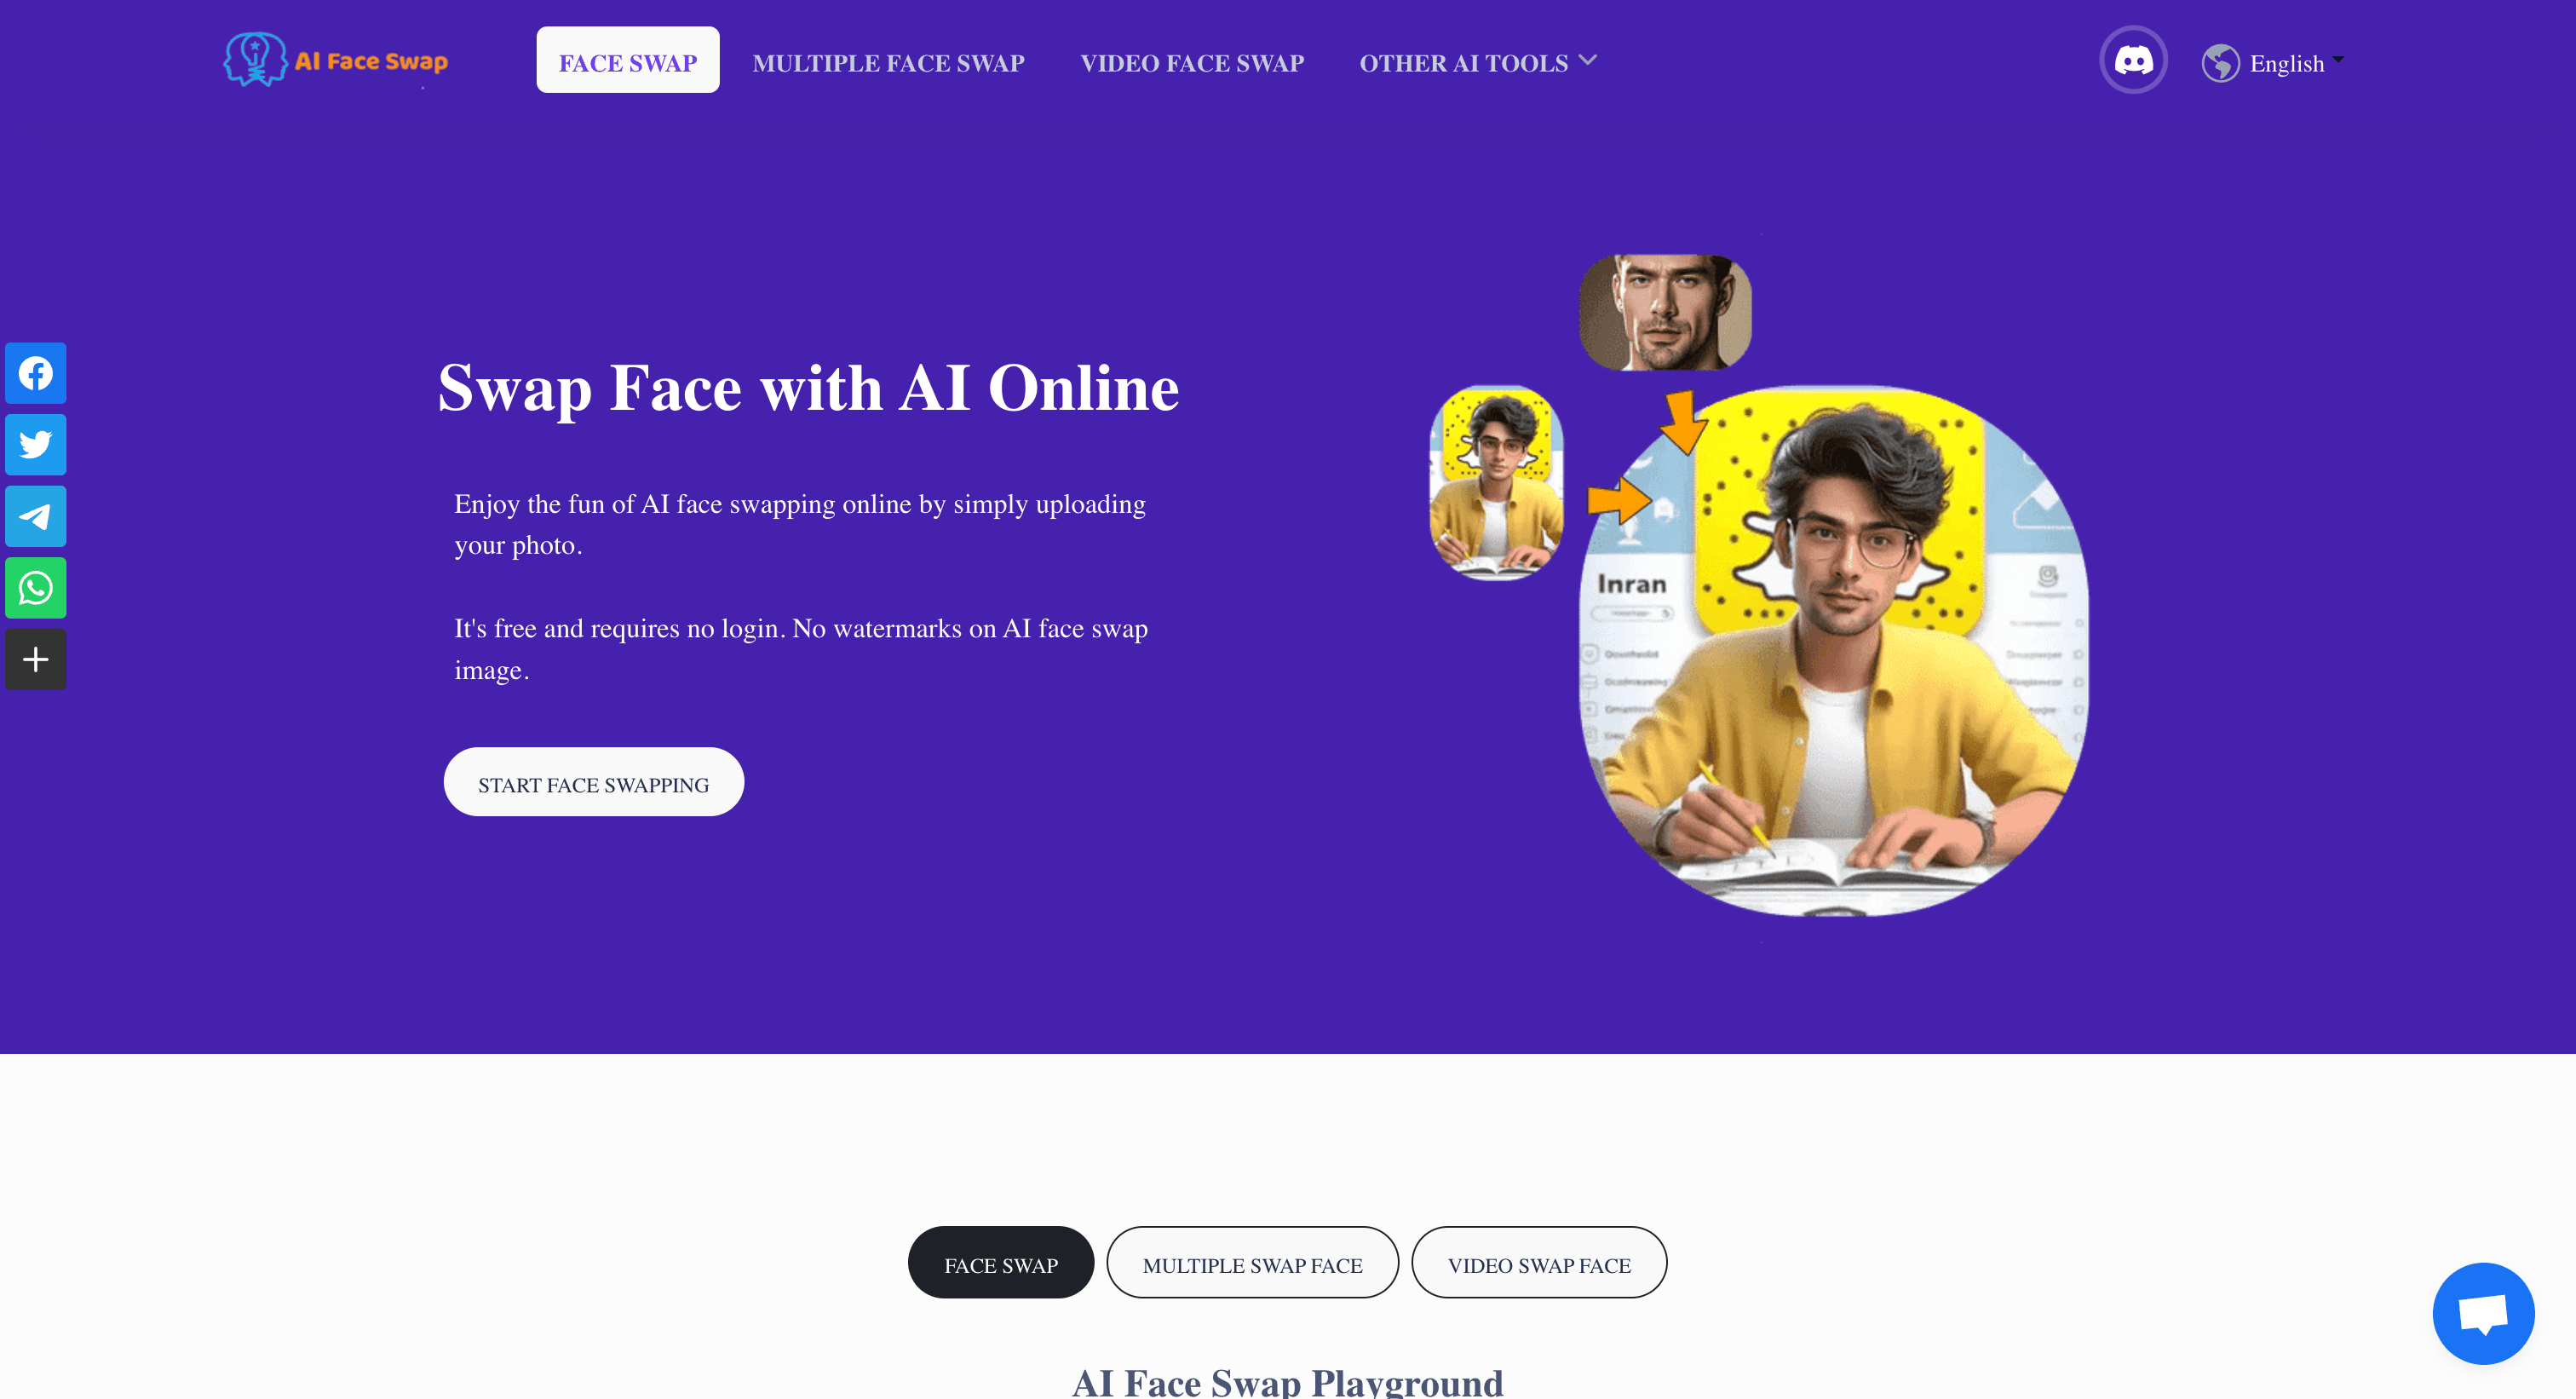Click the AI Face Swap brain logo icon

(x=255, y=60)
